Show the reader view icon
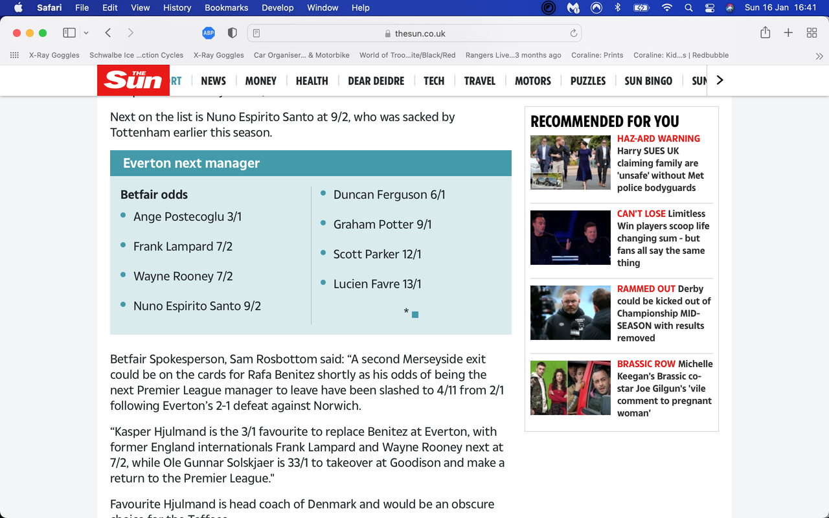Image resolution: width=829 pixels, height=518 pixels. click(x=256, y=33)
